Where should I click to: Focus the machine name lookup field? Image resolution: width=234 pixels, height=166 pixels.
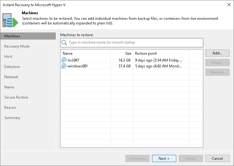pyautogui.click(x=132, y=43)
